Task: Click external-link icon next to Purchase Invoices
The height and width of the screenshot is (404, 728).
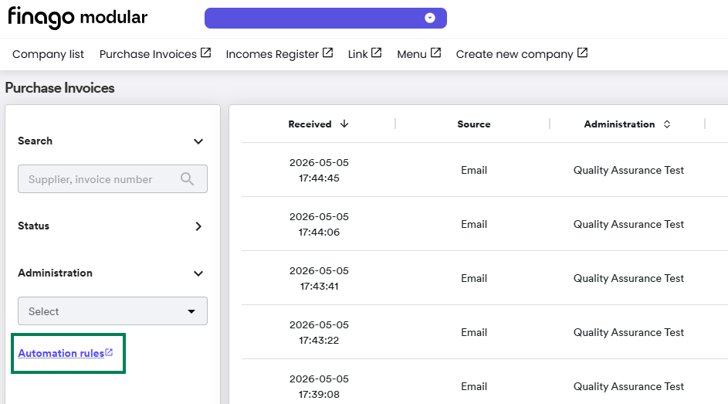Action: 205,53
